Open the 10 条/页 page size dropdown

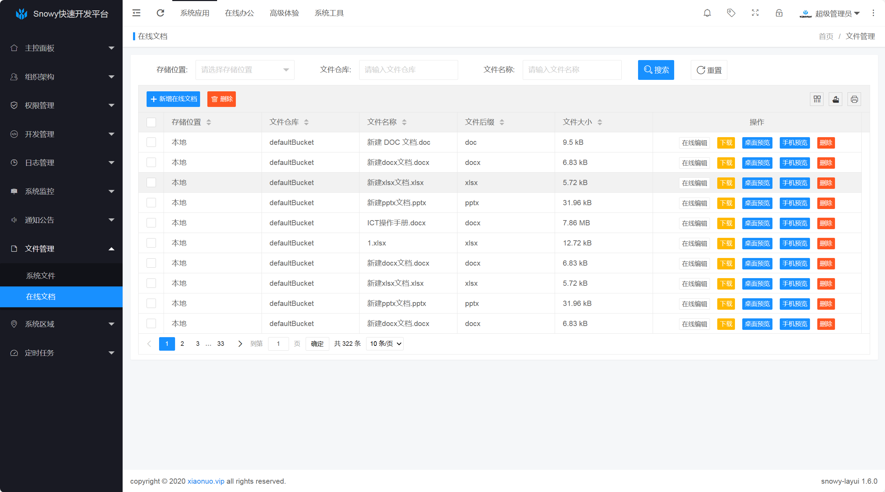(385, 344)
